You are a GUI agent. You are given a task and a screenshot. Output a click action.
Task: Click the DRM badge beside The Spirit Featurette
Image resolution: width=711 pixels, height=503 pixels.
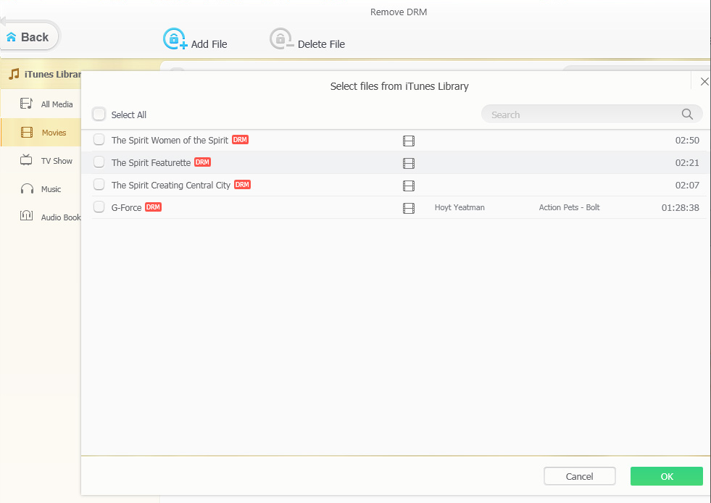pyautogui.click(x=202, y=162)
